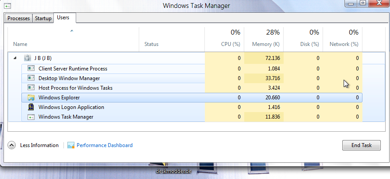Click the Performance Dashboard chart icon
This screenshot has width=390, height=179.
point(71,145)
